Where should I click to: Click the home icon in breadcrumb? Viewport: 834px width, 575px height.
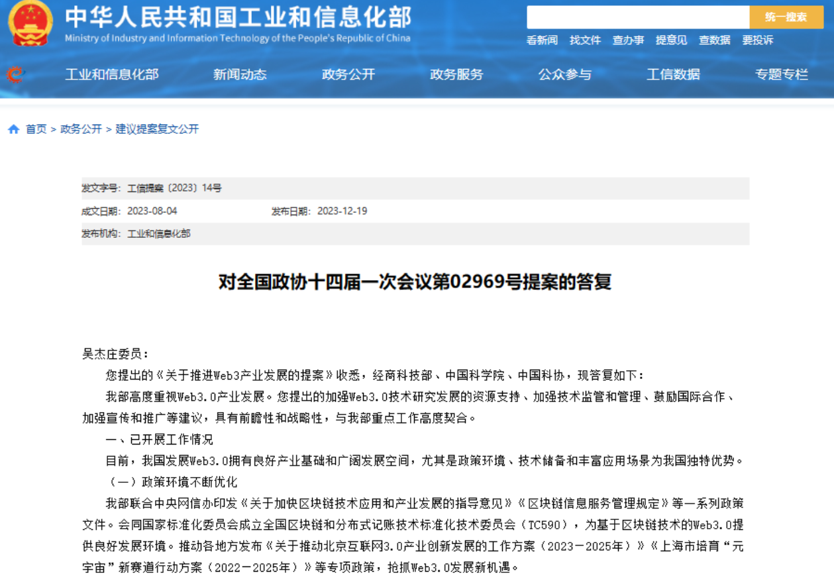13,129
